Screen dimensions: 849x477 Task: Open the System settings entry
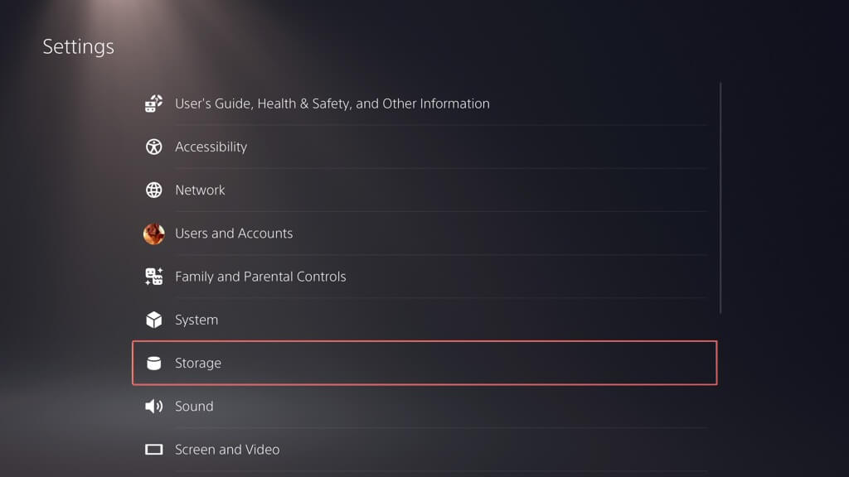(x=196, y=320)
